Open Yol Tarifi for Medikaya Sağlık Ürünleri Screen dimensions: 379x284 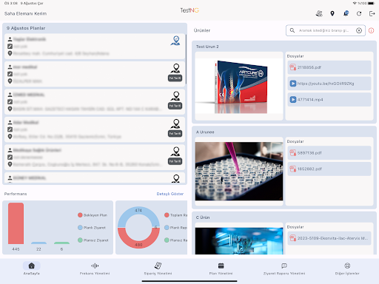(175, 161)
